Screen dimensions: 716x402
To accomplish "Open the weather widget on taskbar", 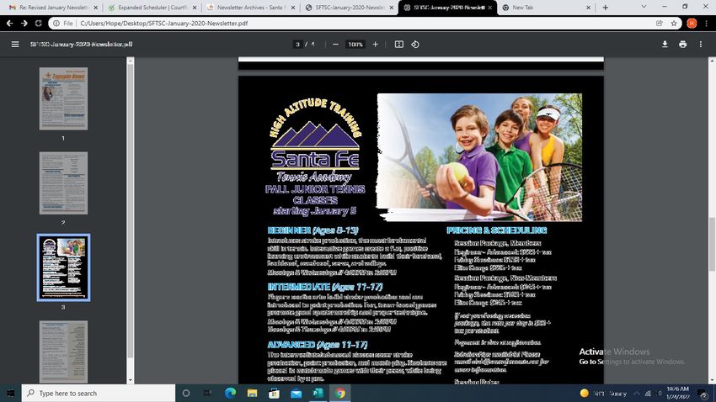I will tap(604, 394).
